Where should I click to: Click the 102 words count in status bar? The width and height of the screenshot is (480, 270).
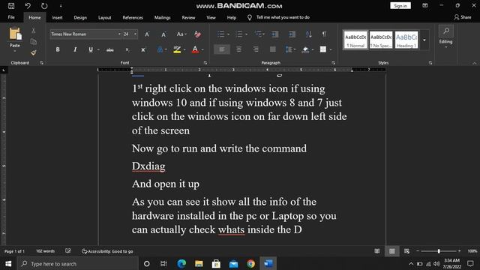[x=45, y=251]
